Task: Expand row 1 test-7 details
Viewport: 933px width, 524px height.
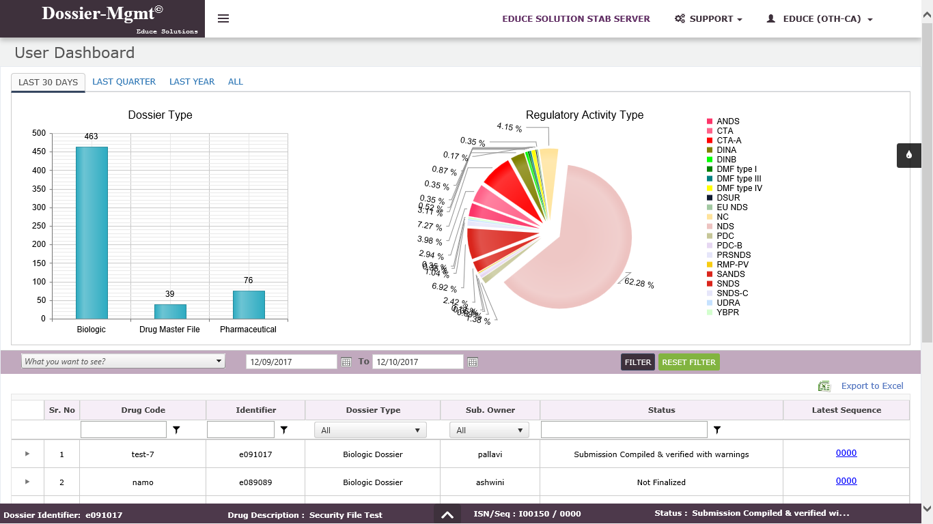Action: click(x=27, y=454)
